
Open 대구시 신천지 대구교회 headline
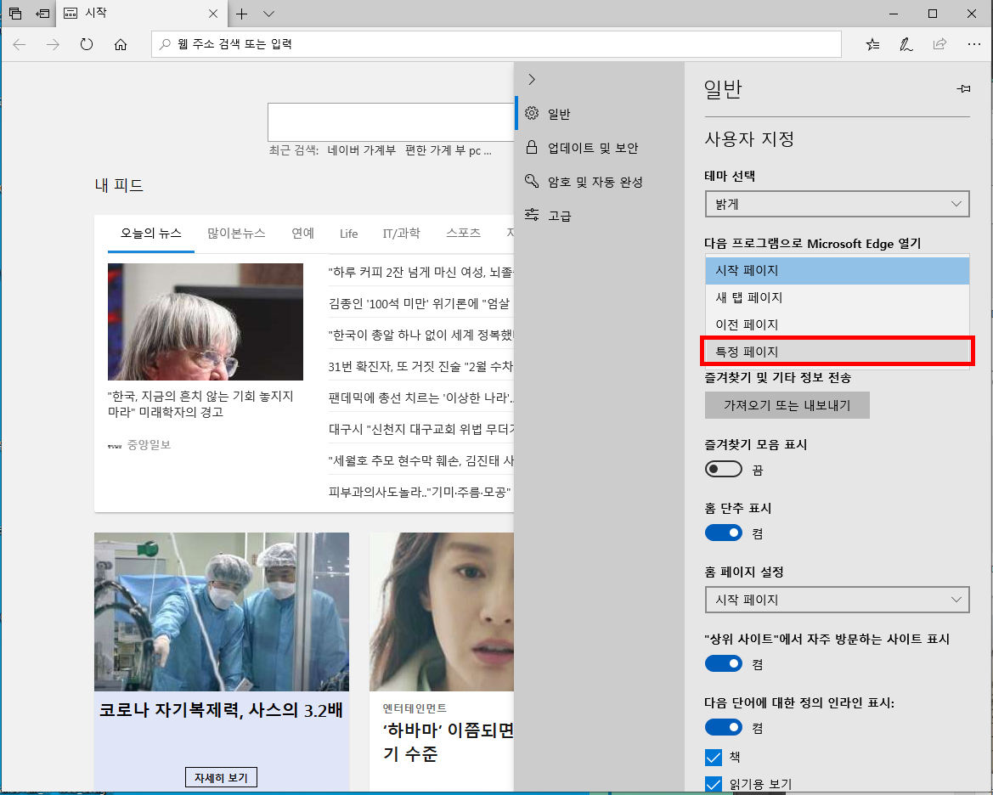click(x=420, y=430)
